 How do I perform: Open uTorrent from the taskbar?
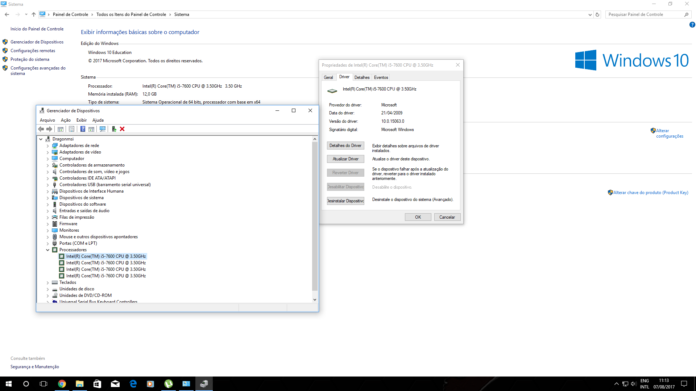(x=169, y=384)
